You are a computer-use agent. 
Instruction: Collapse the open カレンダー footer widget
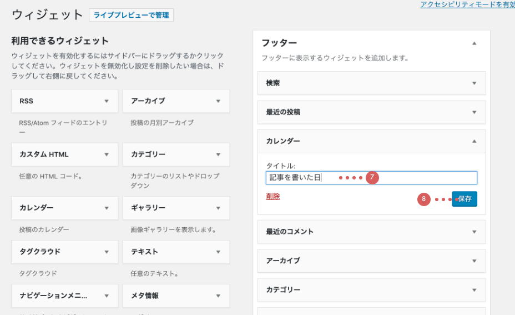(474, 142)
